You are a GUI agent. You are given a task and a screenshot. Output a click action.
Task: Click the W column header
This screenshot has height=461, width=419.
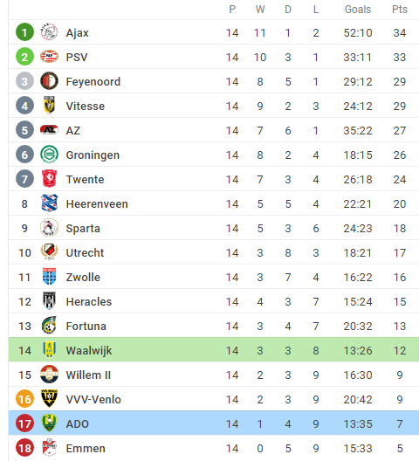click(260, 10)
